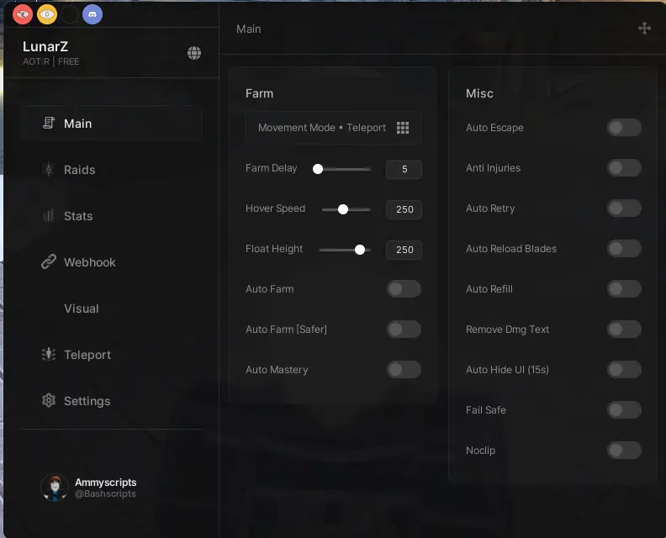Enable Auto Reload Blades toggle
666x538 pixels.
[x=624, y=249]
